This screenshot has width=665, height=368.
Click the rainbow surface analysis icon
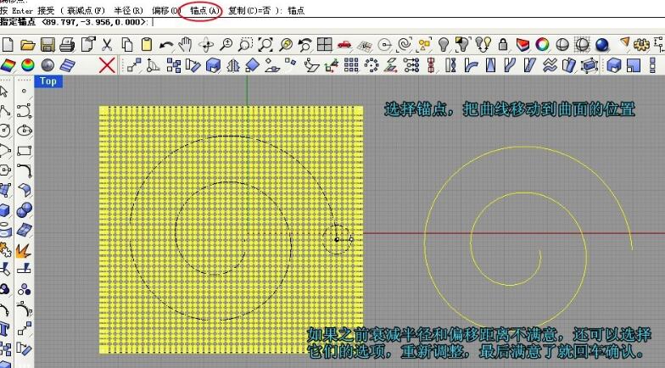(x=8, y=65)
